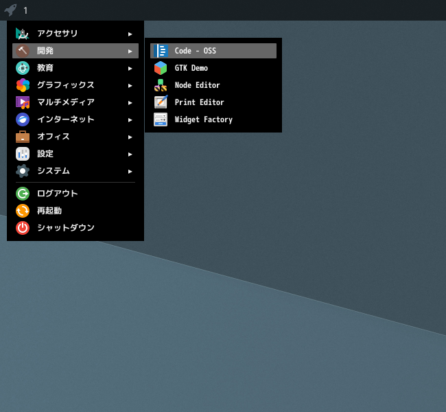446x412 pixels.
Task: Open the オフィス menu entry
Action: tap(75, 137)
